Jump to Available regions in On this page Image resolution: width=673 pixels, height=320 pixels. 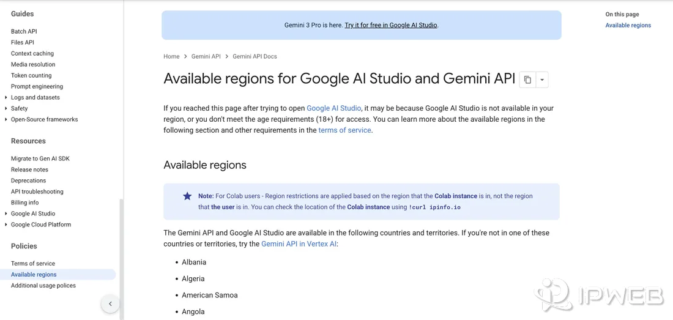click(x=628, y=25)
